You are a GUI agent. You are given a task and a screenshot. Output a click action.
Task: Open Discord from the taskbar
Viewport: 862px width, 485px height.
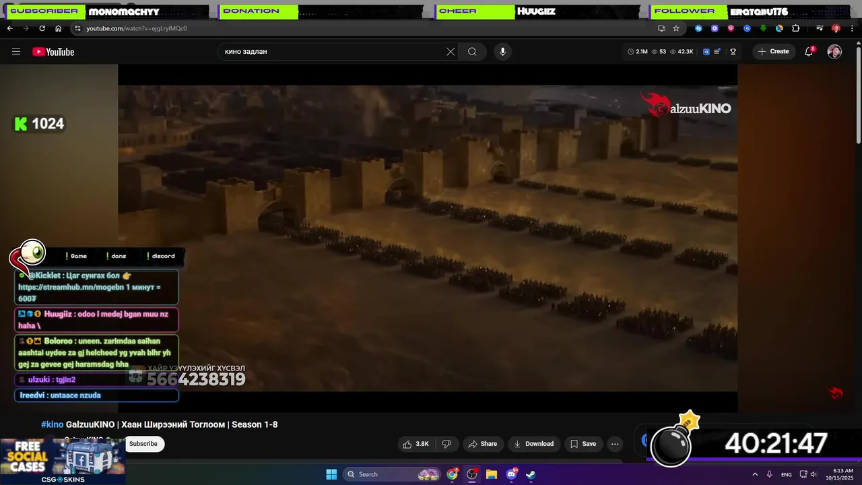click(511, 474)
